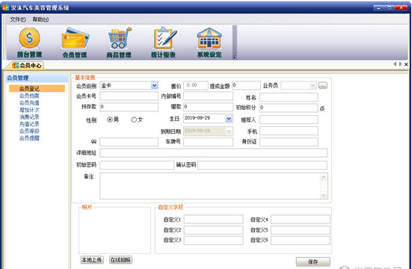Open 系统设定 store icon
This screenshot has height=269, width=412.
[209, 39]
